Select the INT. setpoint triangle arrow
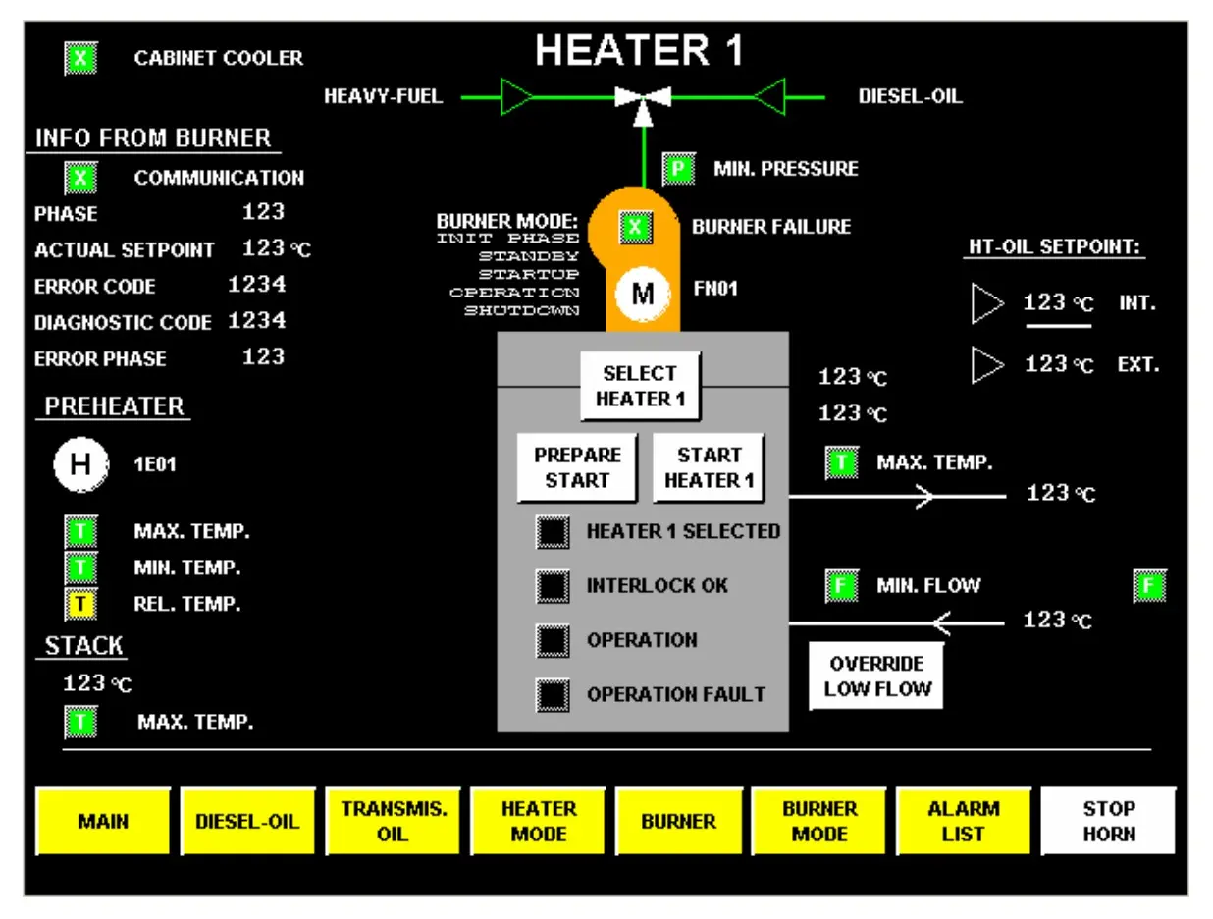Screen dimensions: 1213x919 click(987, 303)
